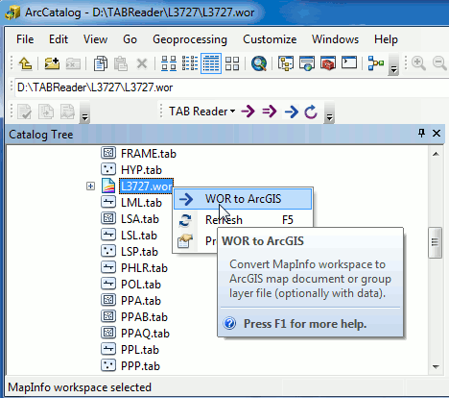
Task: Click Connect To Folder icon
Action: tap(52, 63)
